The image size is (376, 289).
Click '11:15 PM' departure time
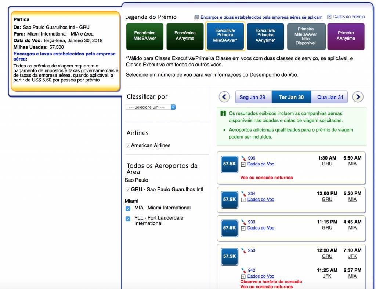tap(327, 222)
